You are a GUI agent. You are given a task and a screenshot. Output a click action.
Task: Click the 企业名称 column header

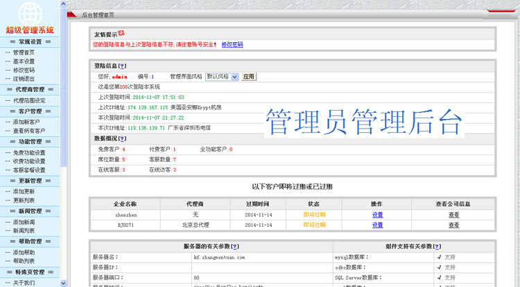pyautogui.click(x=125, y=204)
